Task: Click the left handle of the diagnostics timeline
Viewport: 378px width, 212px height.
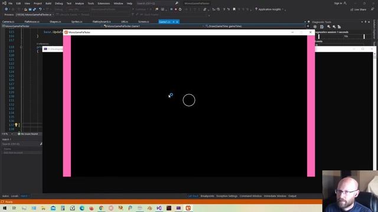Action: (x=319, y=37)
